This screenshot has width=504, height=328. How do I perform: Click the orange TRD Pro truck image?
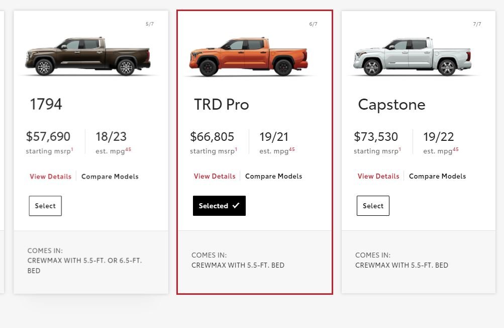[x=249, y=57]
